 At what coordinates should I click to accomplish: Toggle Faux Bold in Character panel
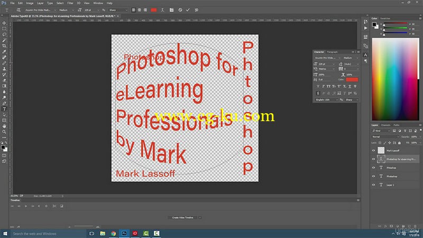[x=318, y=86]
